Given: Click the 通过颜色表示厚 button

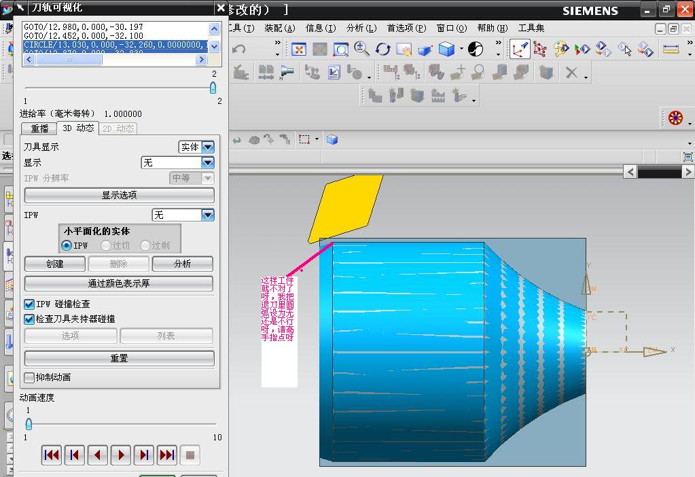Looking at the screenshot, I should tap(119, 283).
